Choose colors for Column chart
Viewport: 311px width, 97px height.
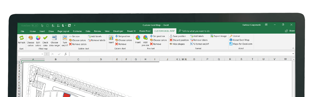[x=124, y=40]
